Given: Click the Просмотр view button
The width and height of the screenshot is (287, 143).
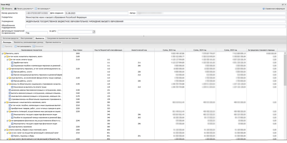Looking at the screenshot, I should click(7, 46).
